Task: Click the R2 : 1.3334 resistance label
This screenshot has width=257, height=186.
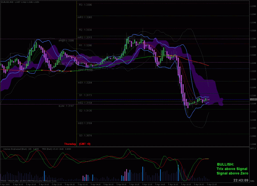Action: pyautogui.click(x=86, y=30)
